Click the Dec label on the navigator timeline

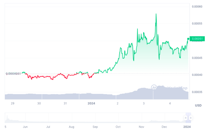[x=164, y=127]
